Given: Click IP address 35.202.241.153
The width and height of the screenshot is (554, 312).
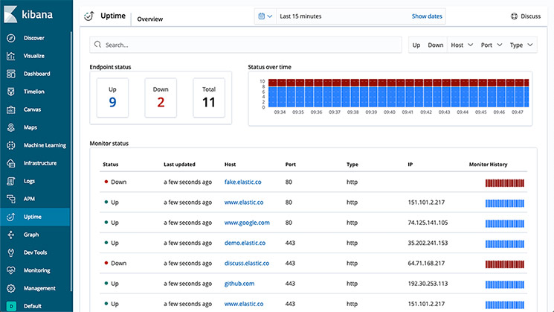Looking at the screenshot, I should coord(428,243).
